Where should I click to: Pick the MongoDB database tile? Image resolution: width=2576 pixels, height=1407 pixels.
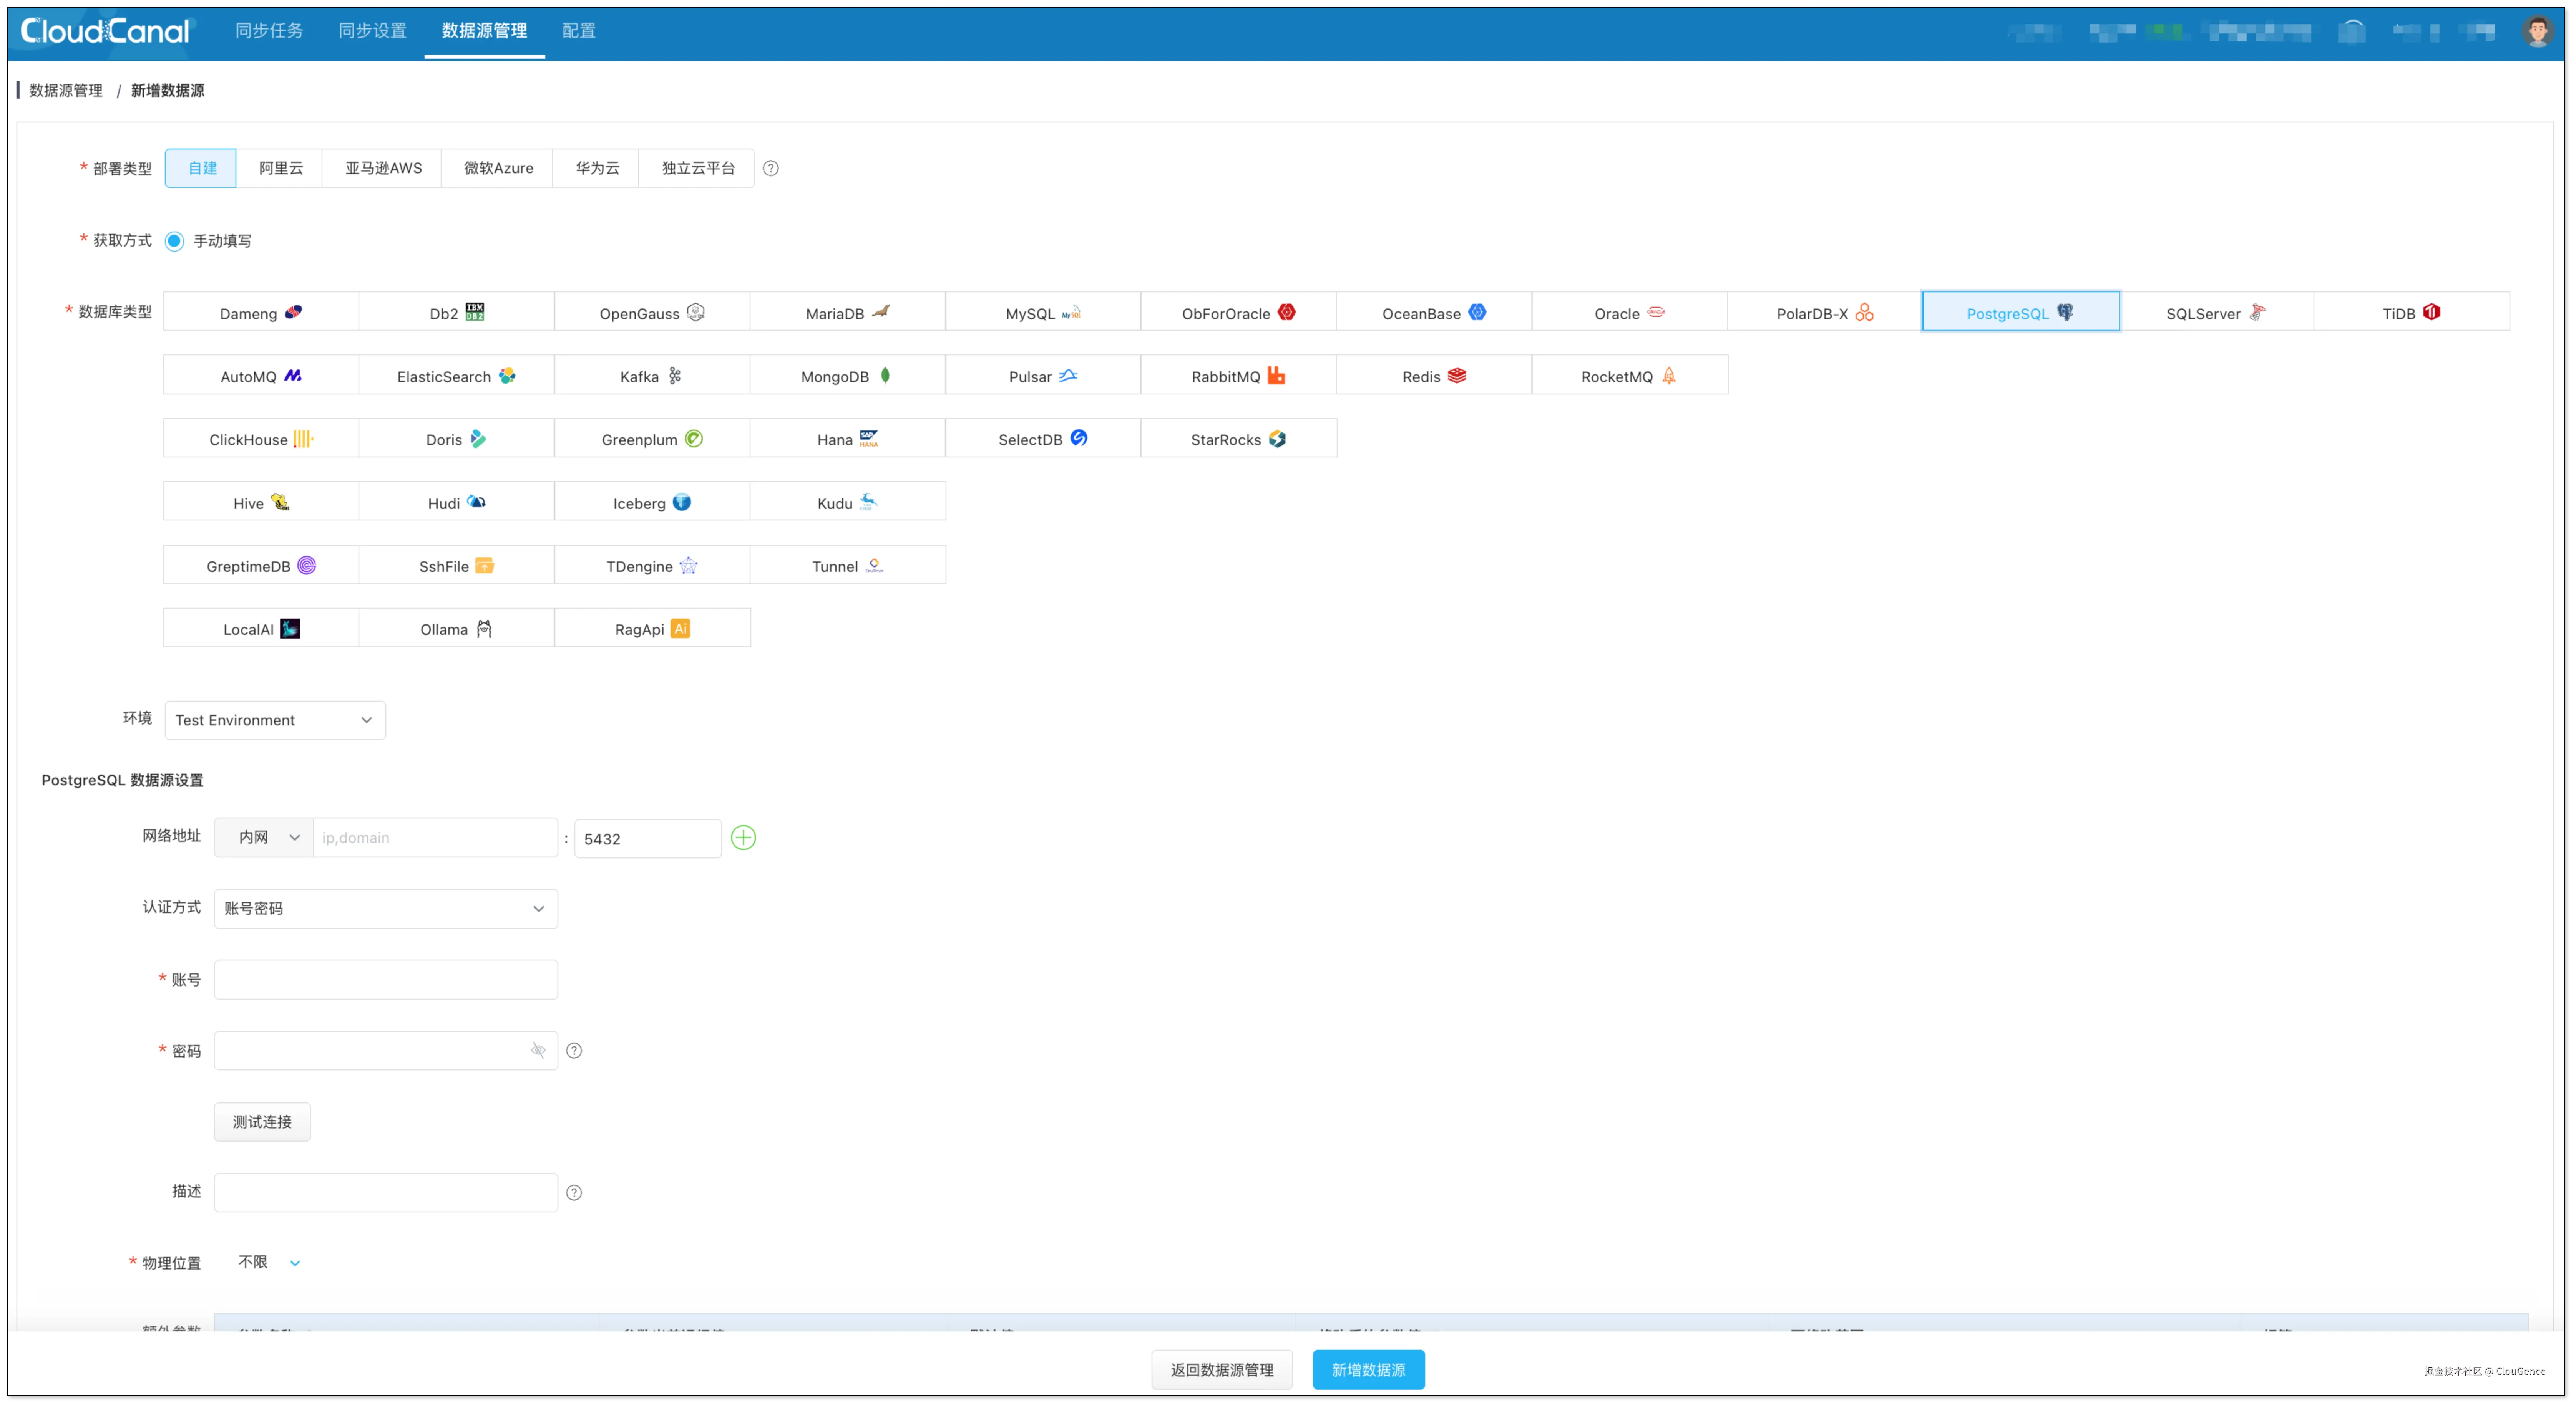[846, 376]
